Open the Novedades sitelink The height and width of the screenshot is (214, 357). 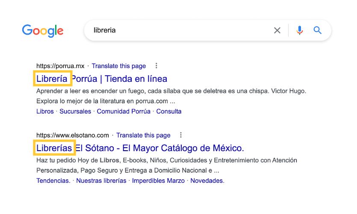[x=207, y=181]
